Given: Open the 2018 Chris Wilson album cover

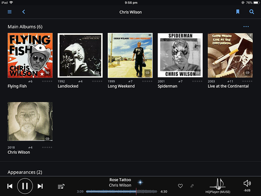Looking at the screenshot, I should [x=30, y=122].
